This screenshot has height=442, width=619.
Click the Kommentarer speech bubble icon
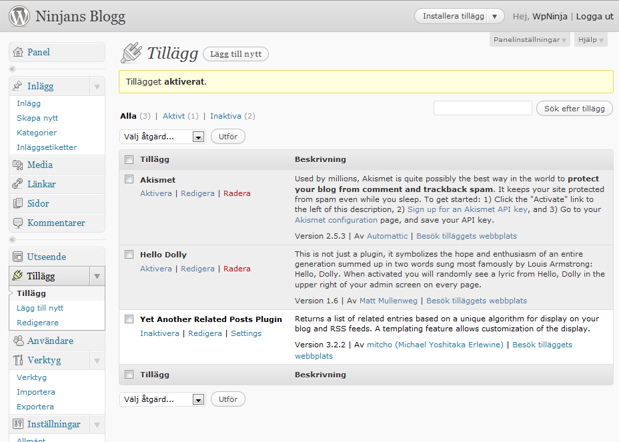click(x=18, y=223)
